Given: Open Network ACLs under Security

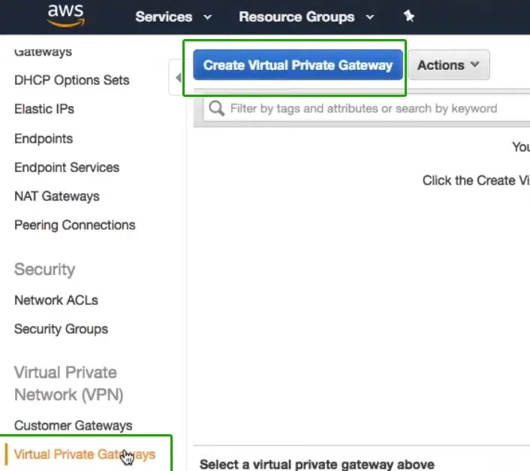Looking at the screenshot, I should (56, 300).
